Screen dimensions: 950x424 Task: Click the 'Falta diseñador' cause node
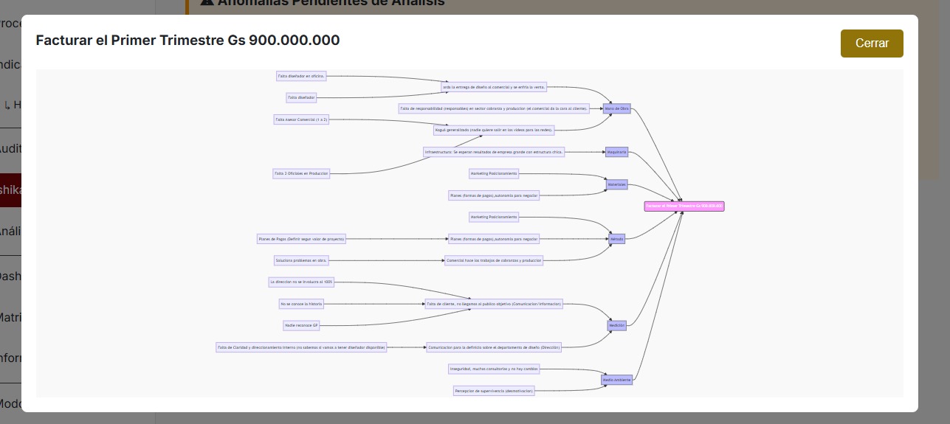[x=301, y=97]
